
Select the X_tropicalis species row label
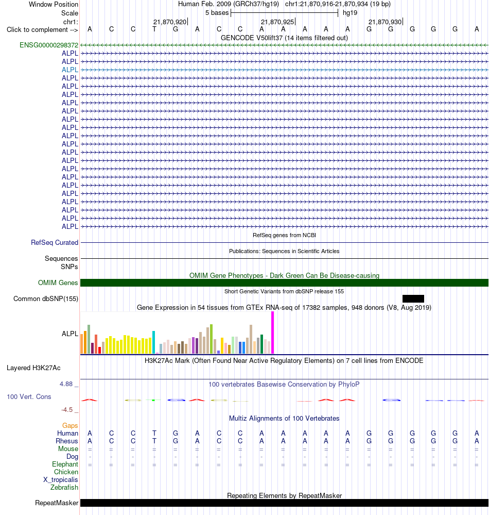pos(61,479)
